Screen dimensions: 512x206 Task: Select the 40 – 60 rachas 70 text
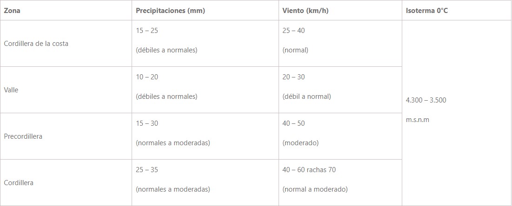[x=309, y=169]
